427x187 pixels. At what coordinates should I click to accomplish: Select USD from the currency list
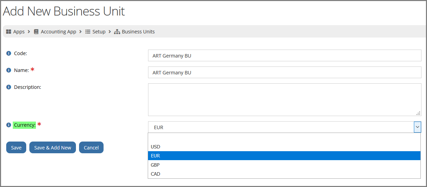pos(284,147)
